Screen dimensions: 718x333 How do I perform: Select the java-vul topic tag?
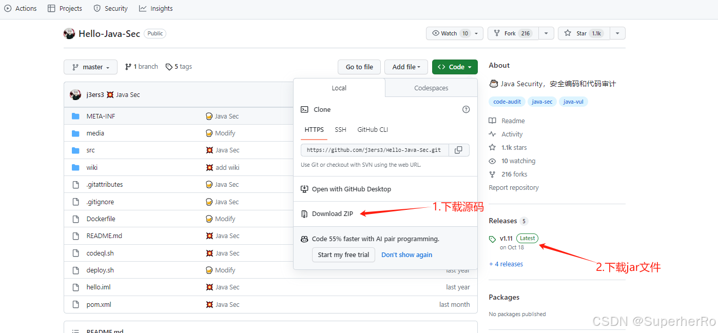click(573, 102)
